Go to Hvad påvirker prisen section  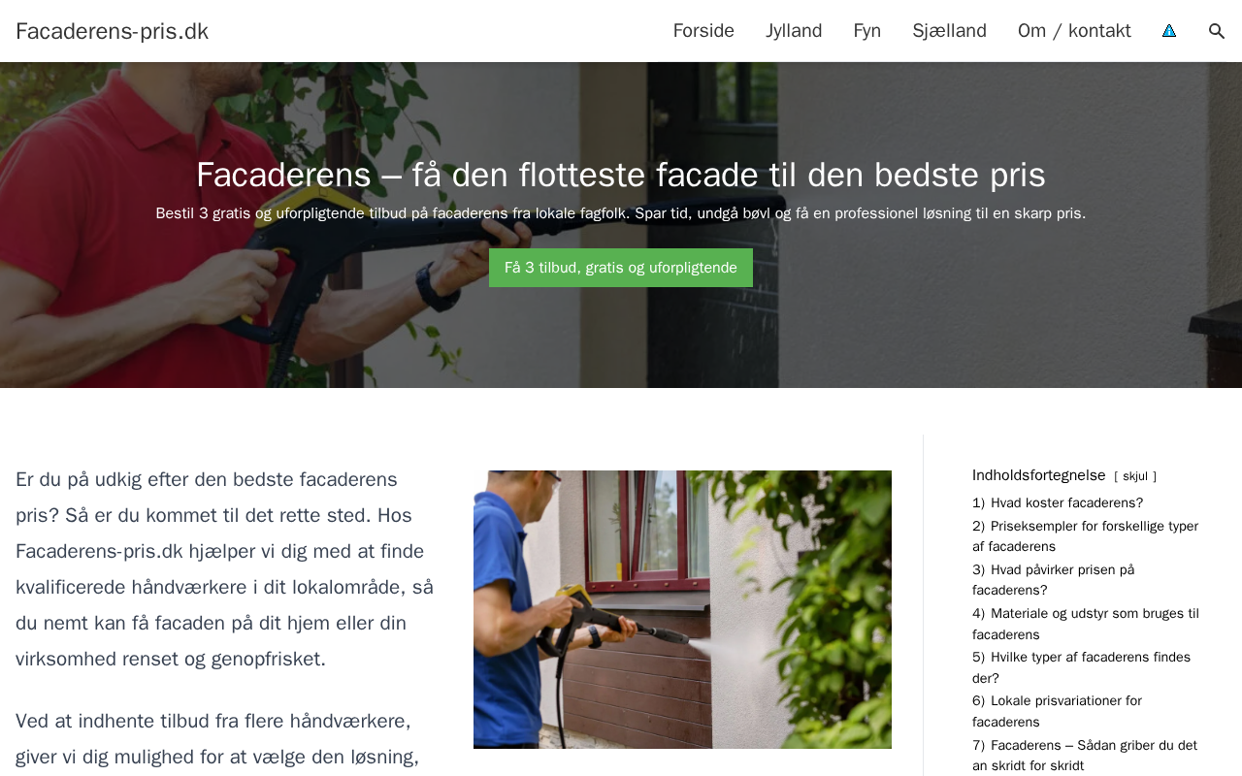(1054, 580)
